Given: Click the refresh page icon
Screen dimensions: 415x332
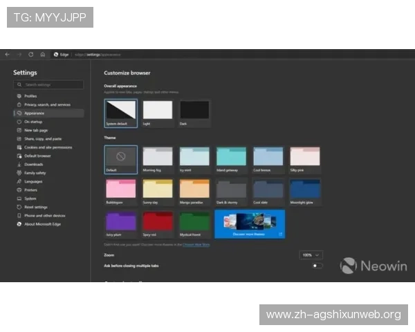Looking at the screenshot, I should click(x=31, y=54).
